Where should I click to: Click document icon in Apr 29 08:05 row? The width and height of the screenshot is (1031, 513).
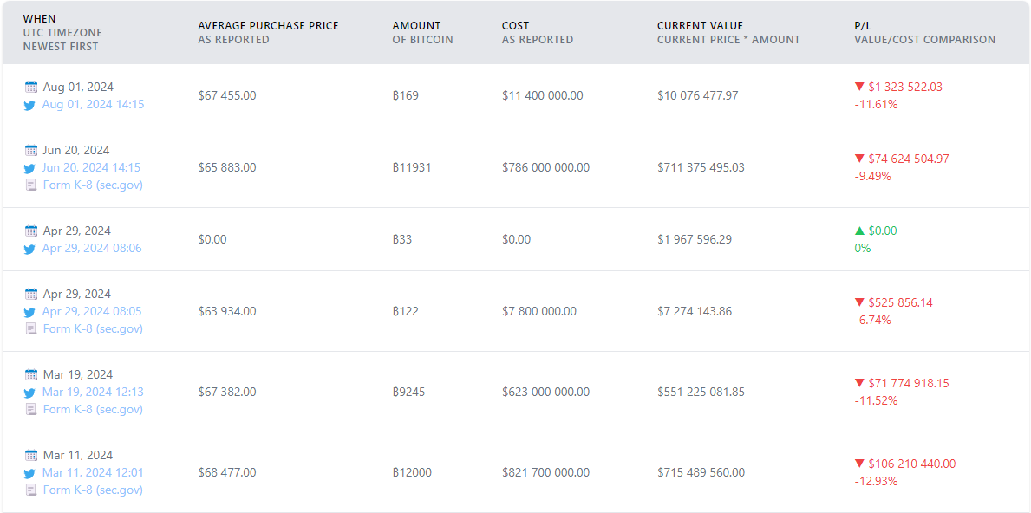pyautogui.click(x=30, y=329)
